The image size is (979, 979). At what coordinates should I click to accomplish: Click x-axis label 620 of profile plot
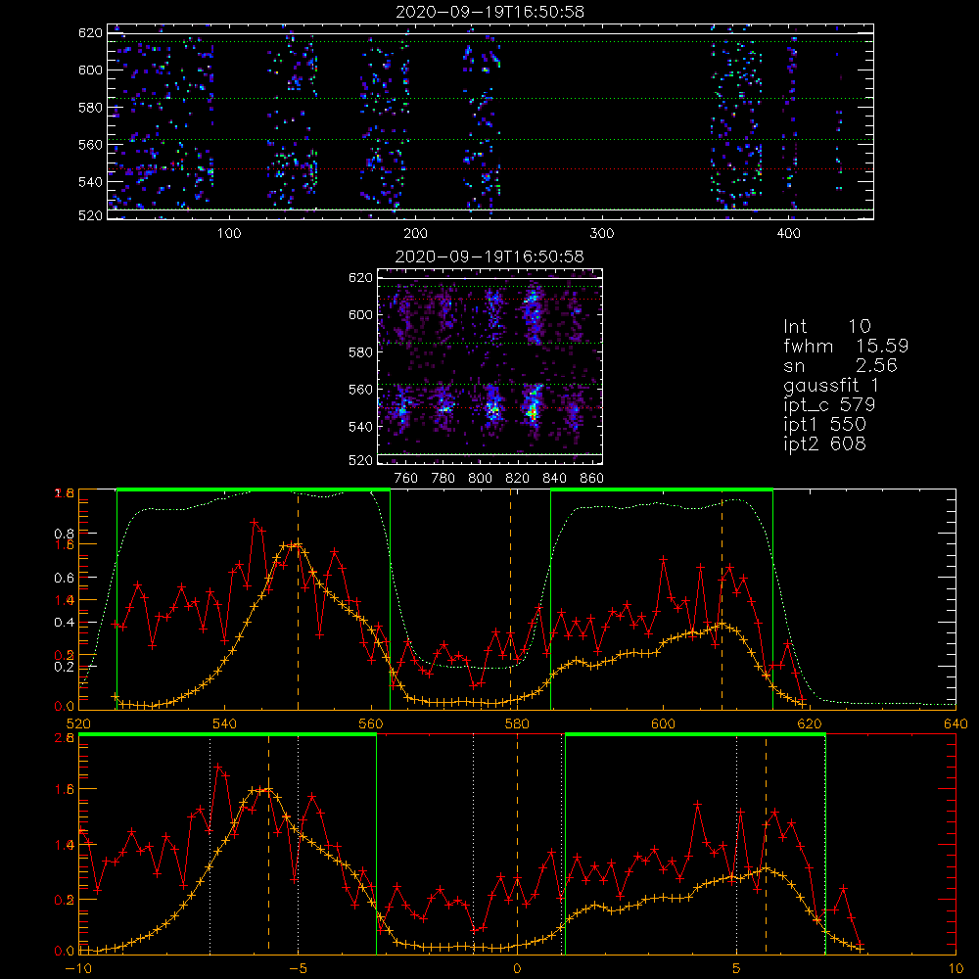(810, 724)
